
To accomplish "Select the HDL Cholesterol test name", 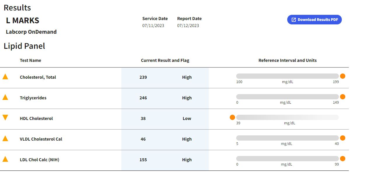I will 36,119.
